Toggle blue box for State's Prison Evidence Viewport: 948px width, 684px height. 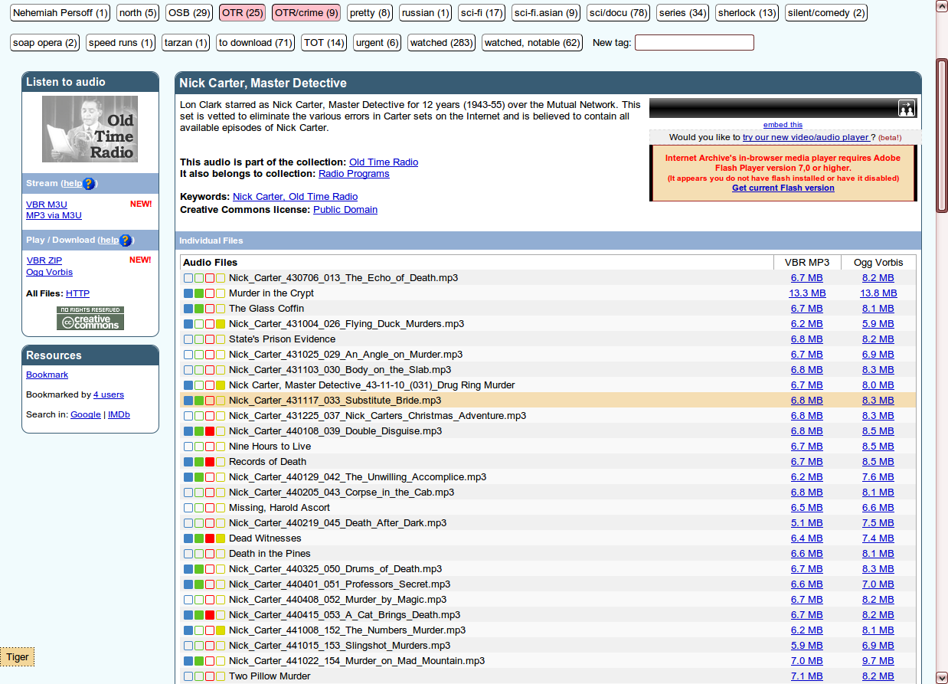[x=188, y=339]
